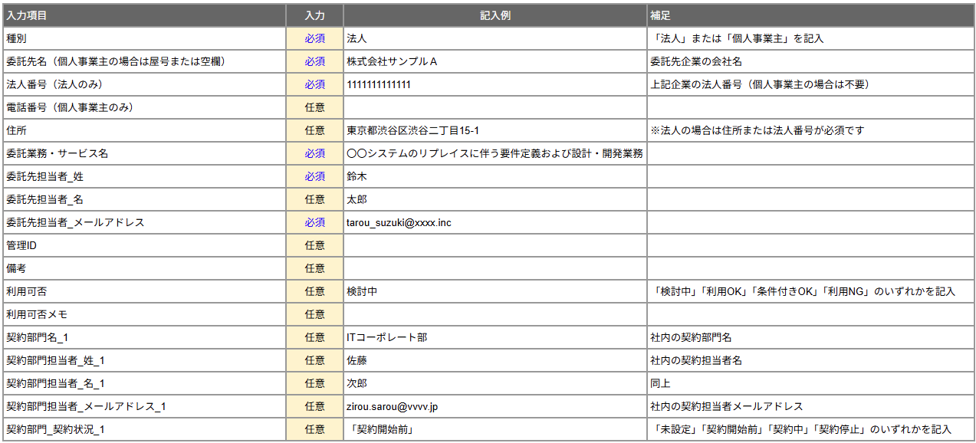Click the example surname 鈴木
Screen dimensions: 976x443
pos(357,176)
